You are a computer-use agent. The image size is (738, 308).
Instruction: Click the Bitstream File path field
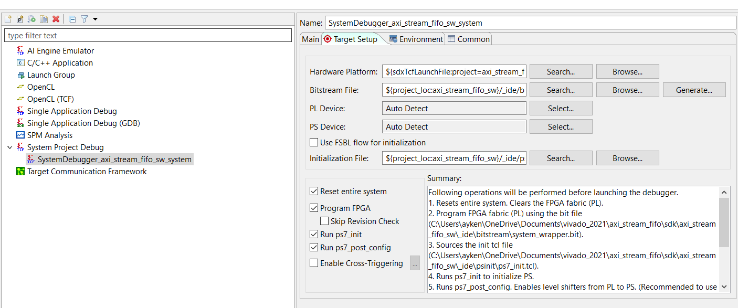pyautogui.click(x=454, y=90)
